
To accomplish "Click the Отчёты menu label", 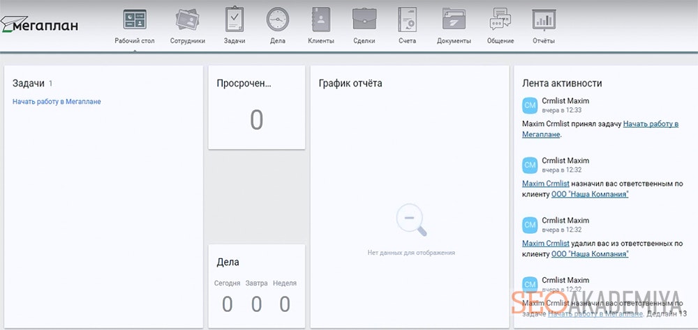I will click(x=544, y=41).
